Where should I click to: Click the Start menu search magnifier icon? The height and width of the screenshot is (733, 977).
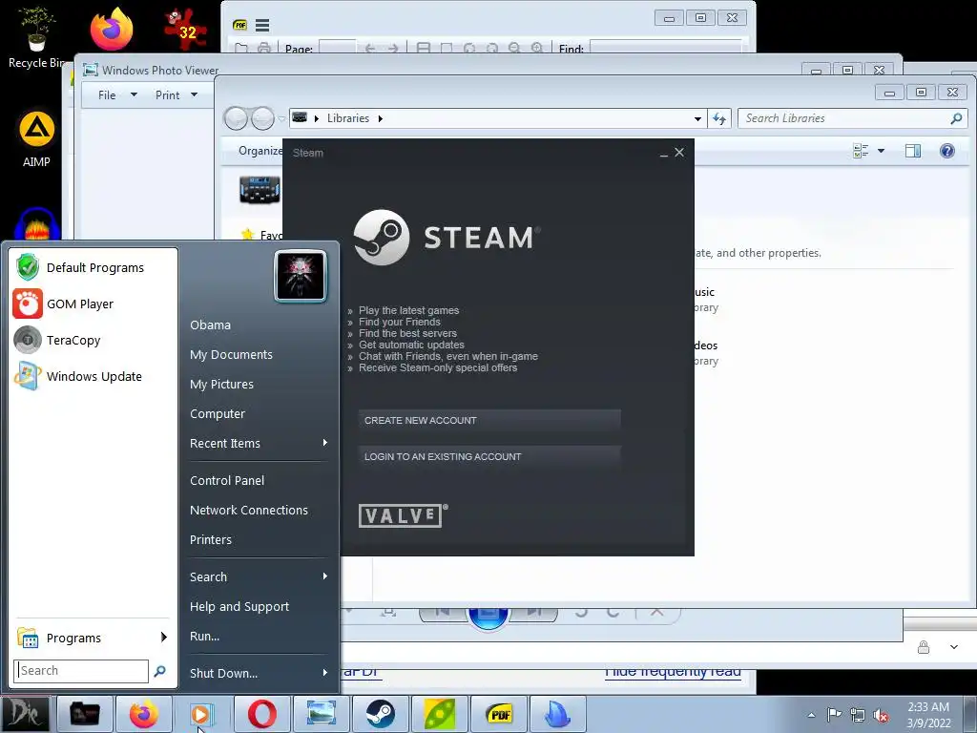coord(159,671)
